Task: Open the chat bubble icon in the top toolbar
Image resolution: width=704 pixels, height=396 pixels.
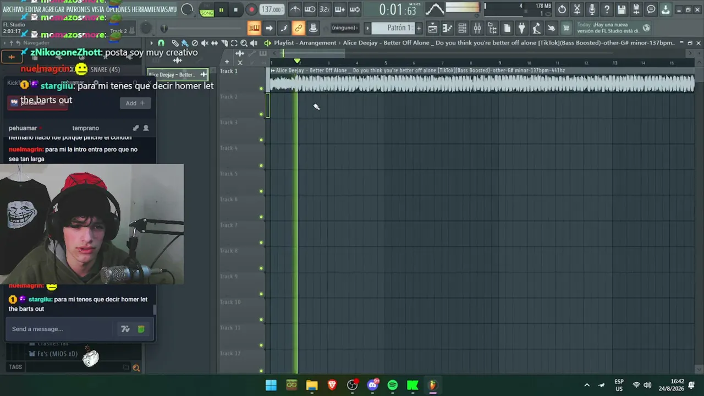Action: (x=651, y=9)
